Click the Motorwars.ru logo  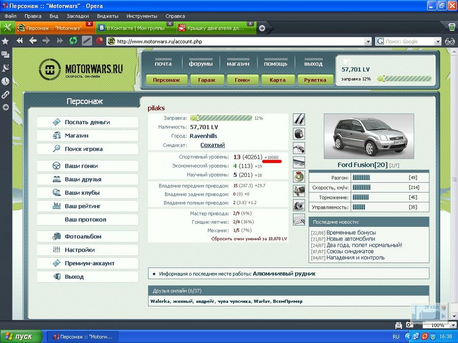click(81, 70)
